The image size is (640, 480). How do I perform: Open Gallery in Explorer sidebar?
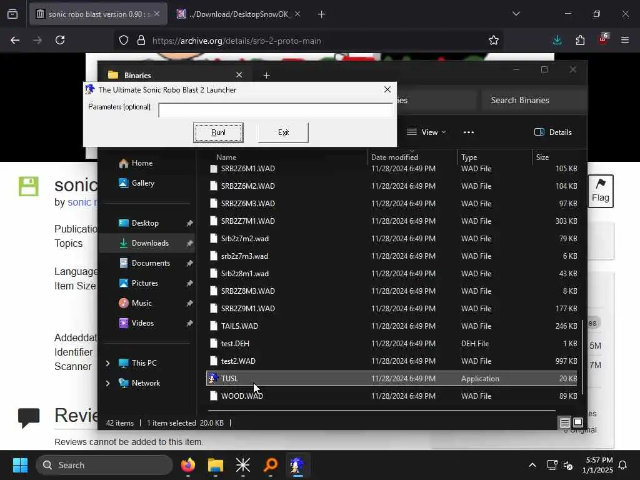click(143, 183)
